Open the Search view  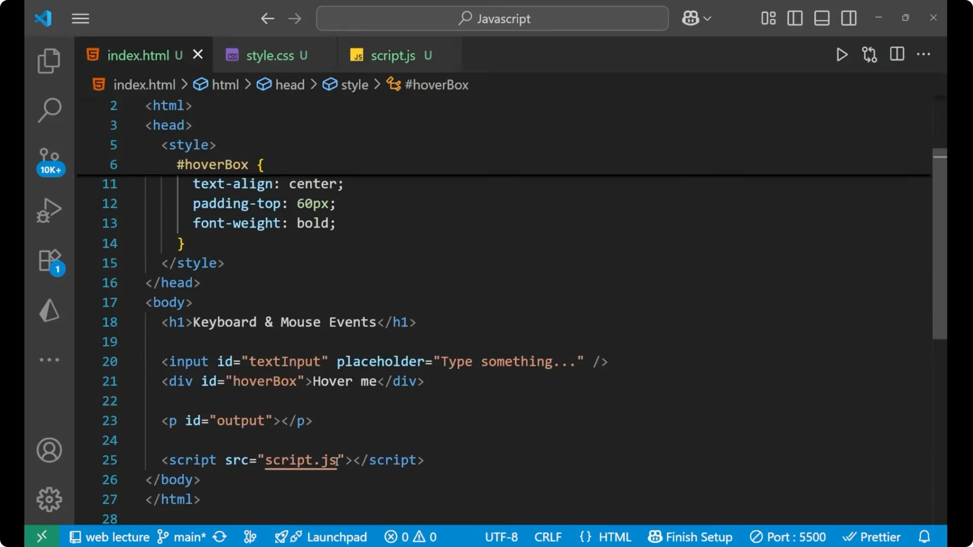(x=49, y=110)
